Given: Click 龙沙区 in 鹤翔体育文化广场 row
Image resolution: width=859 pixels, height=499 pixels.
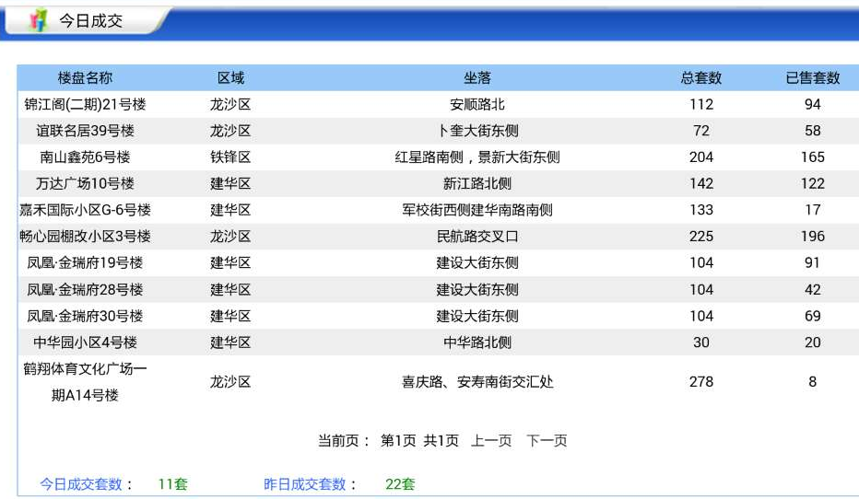Looking at the screenshot, I should point(230,381).
